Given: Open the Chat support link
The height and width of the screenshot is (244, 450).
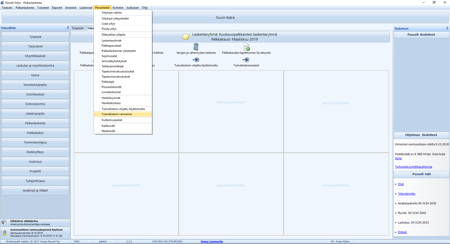Looking at the screenshot, I should click(401, 184).
